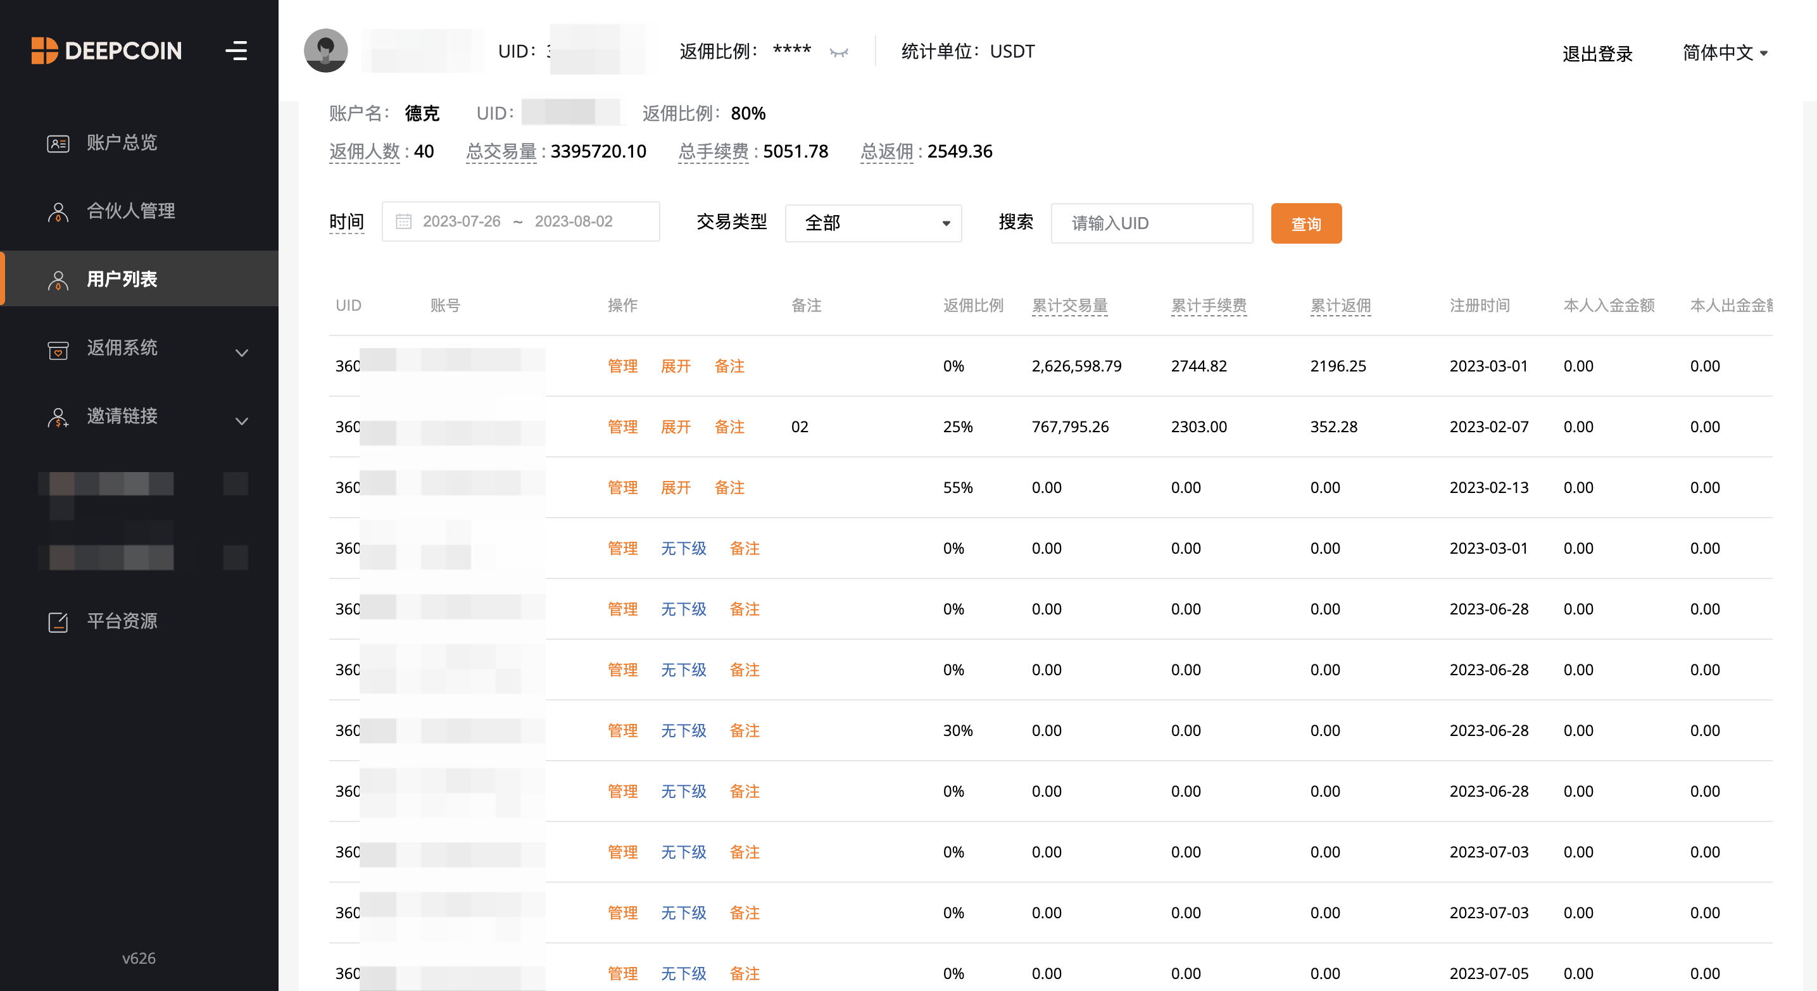Click the 2023-02-07 registration date

1488,427
